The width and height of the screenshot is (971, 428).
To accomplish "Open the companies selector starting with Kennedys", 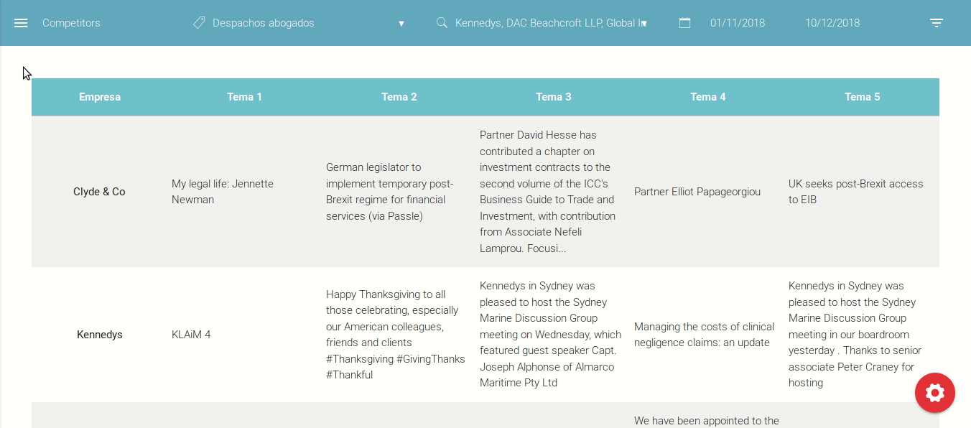I will click(552, 23).
